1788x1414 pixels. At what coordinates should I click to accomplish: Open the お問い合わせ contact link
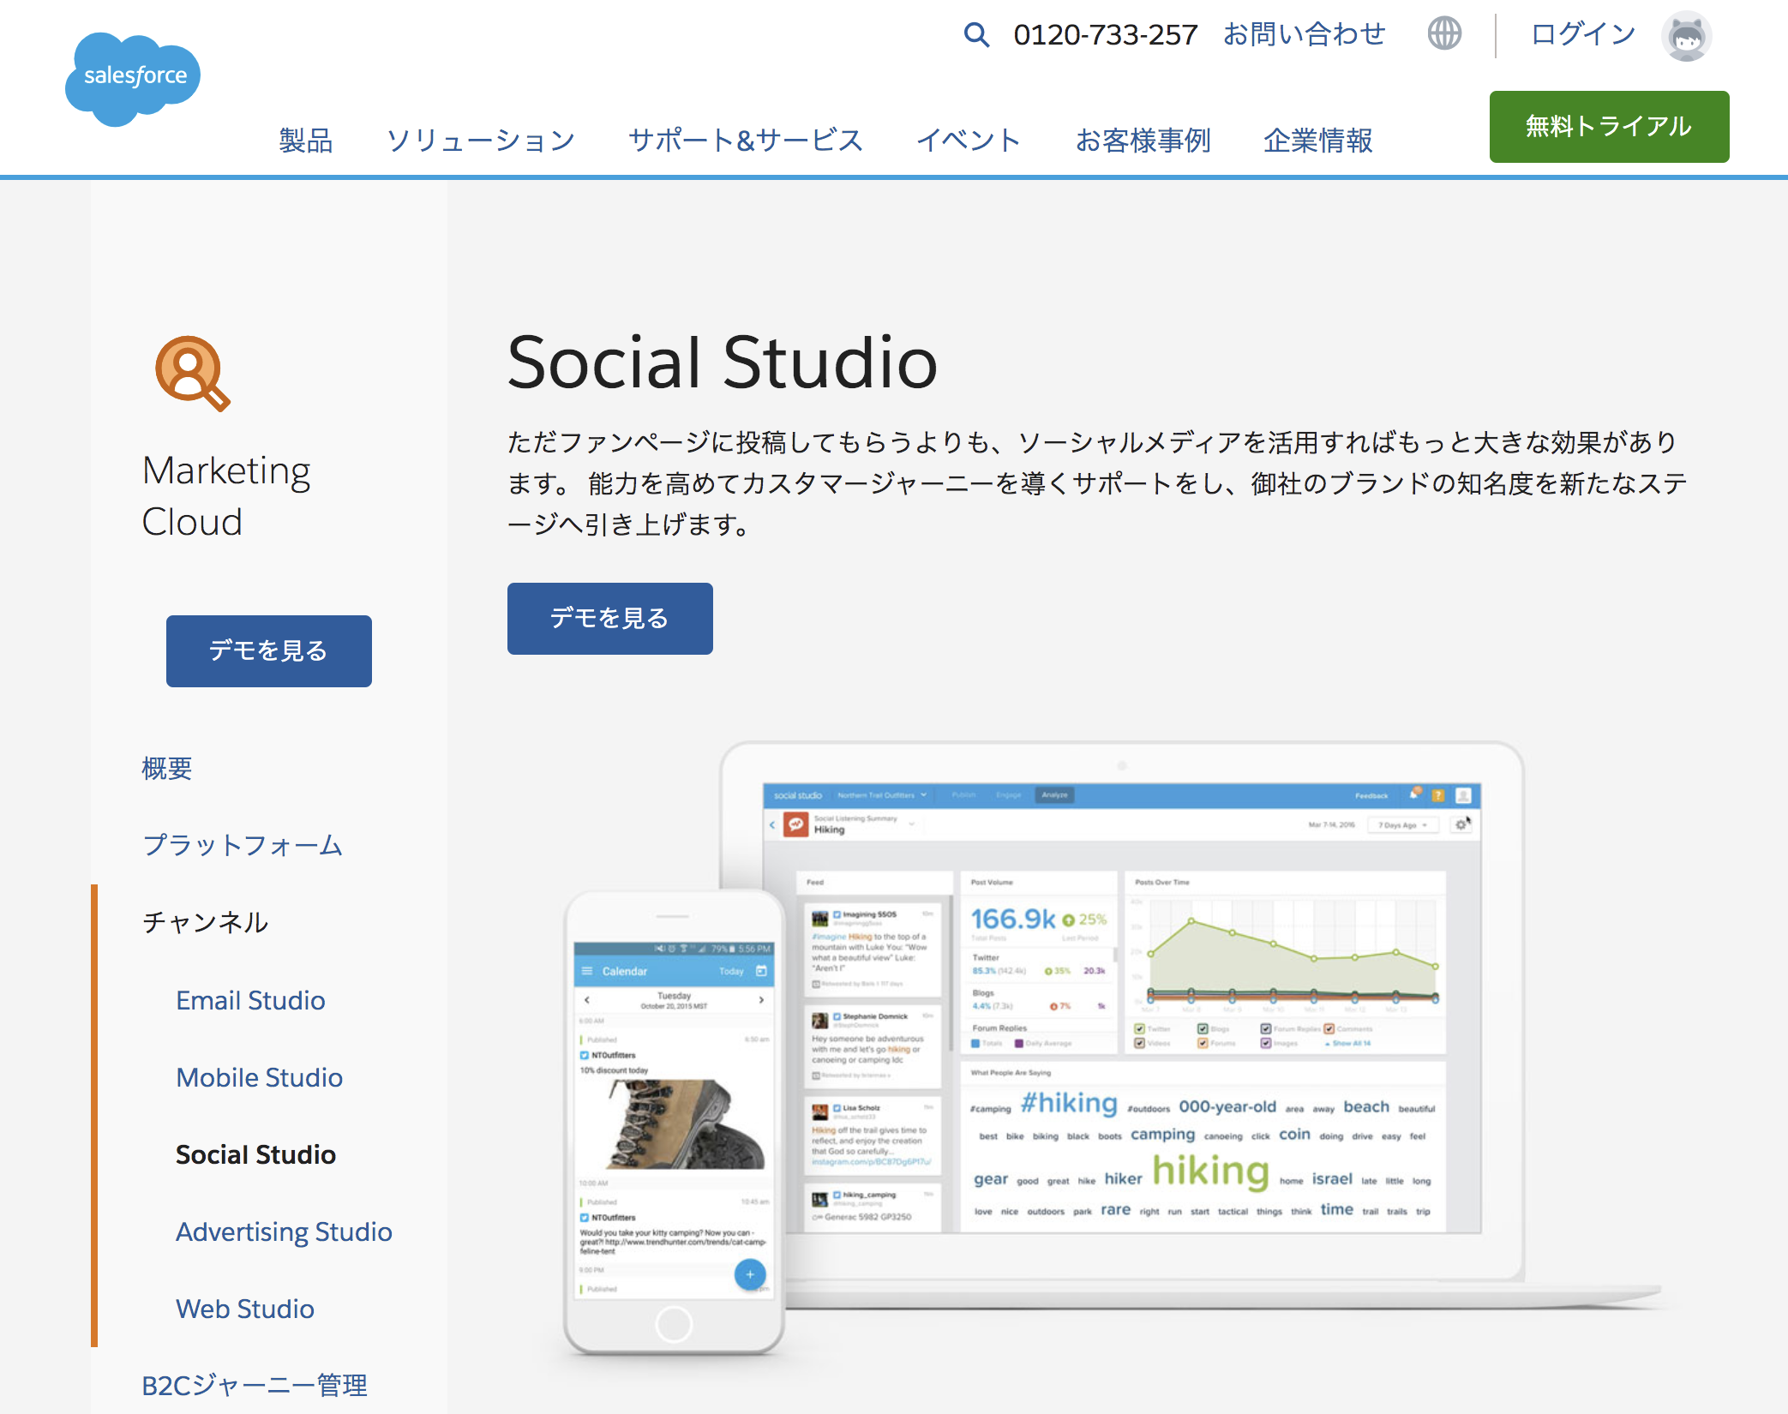(x=1304, y=34)
